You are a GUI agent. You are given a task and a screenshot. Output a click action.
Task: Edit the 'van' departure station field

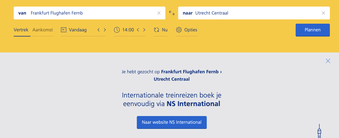point(91,13)
